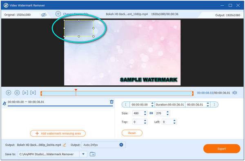Decrease the Top position value
Screen dimensions: 245x161
[x=145, y=123]
